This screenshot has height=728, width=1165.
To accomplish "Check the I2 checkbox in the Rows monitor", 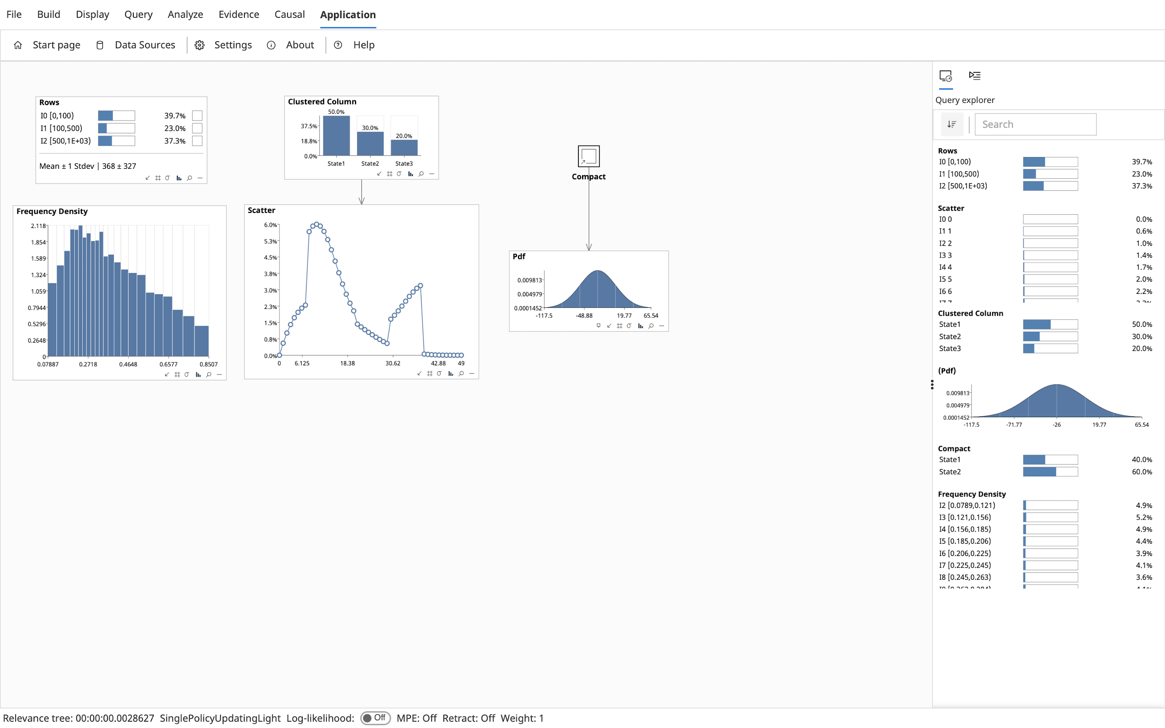I will (197, 141).
